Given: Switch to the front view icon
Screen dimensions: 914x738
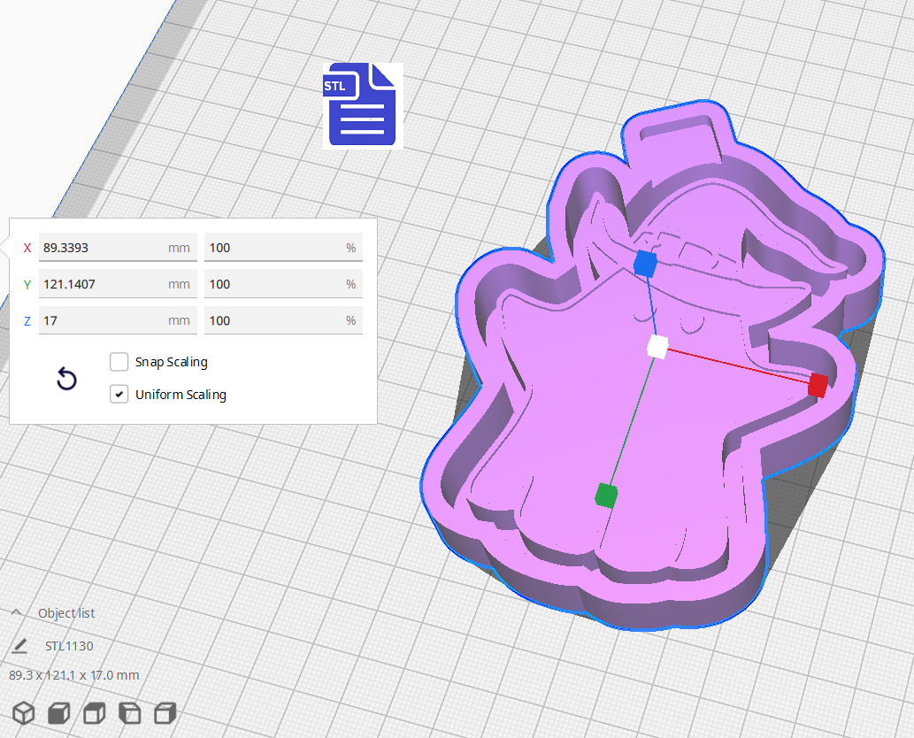Looking at the screenshot, I should click(58, 712).
